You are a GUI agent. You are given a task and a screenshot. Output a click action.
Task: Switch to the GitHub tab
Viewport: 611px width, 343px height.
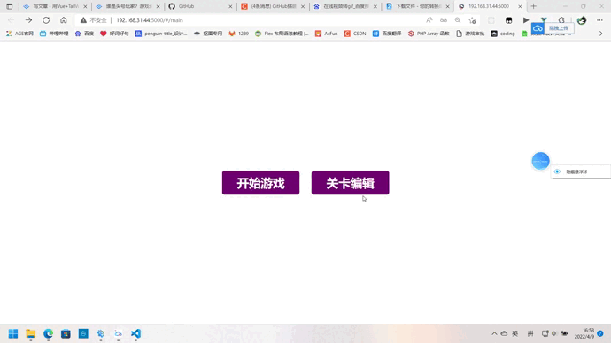coord(200,6)
